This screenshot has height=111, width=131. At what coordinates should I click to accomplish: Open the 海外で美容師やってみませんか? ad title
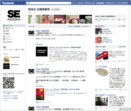point(106,95)
